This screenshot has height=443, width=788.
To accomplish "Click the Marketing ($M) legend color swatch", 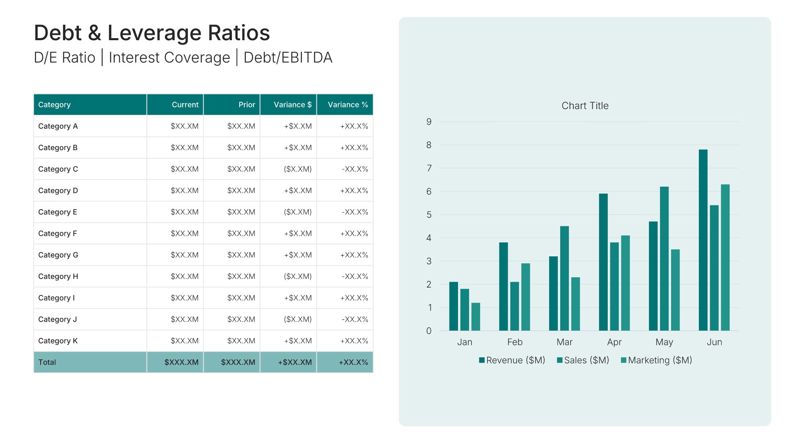I will pos(623,360).
